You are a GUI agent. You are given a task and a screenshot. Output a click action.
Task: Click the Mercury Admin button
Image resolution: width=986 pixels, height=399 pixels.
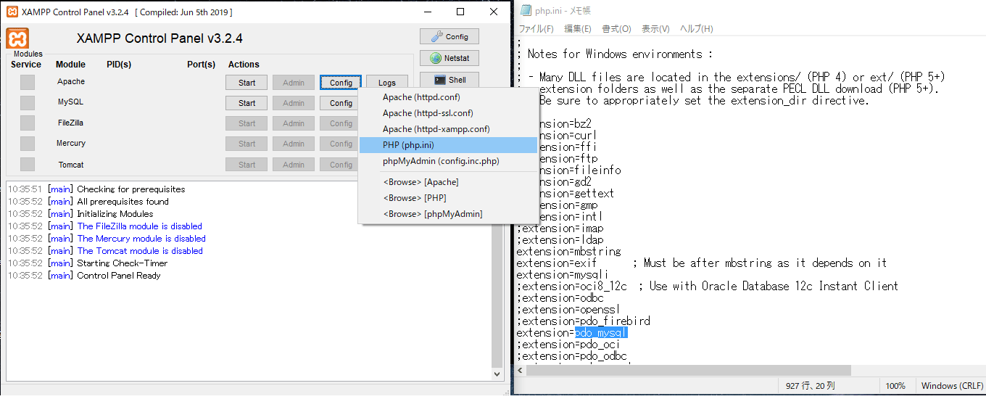(x=294, y=144)
